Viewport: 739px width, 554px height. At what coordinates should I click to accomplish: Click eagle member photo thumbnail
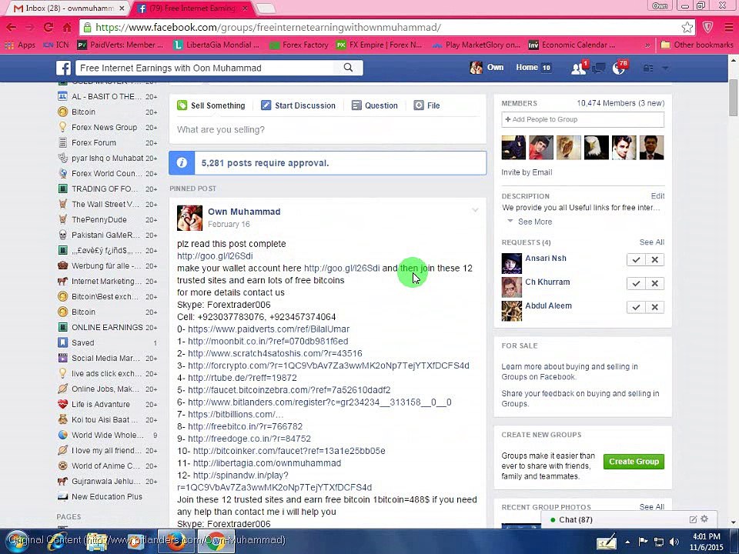(x=596, y=148)
